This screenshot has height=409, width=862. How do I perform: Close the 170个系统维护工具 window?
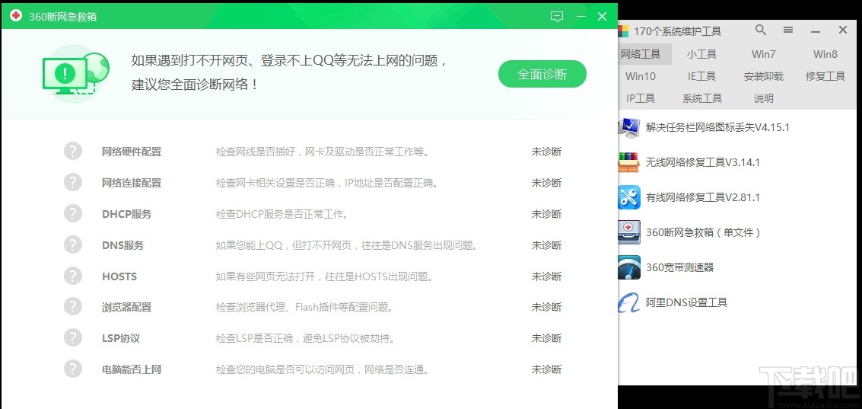click(843, 30)
